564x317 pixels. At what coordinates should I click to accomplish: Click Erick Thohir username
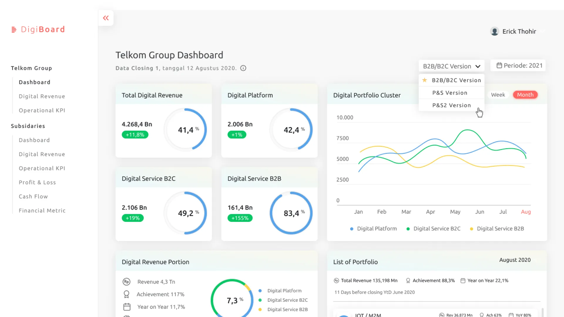(x=519, y=31)
